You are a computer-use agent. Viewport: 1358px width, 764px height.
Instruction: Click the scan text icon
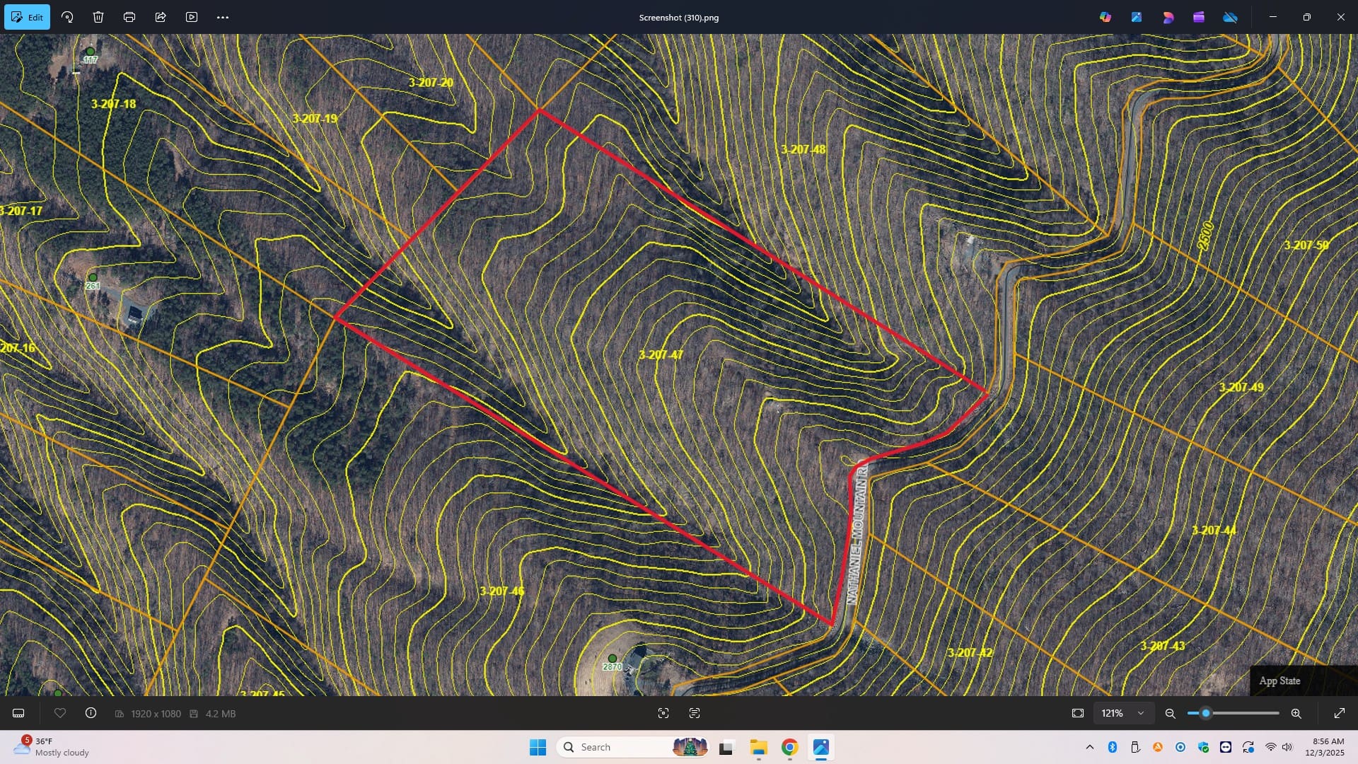[x=695, y=713]
